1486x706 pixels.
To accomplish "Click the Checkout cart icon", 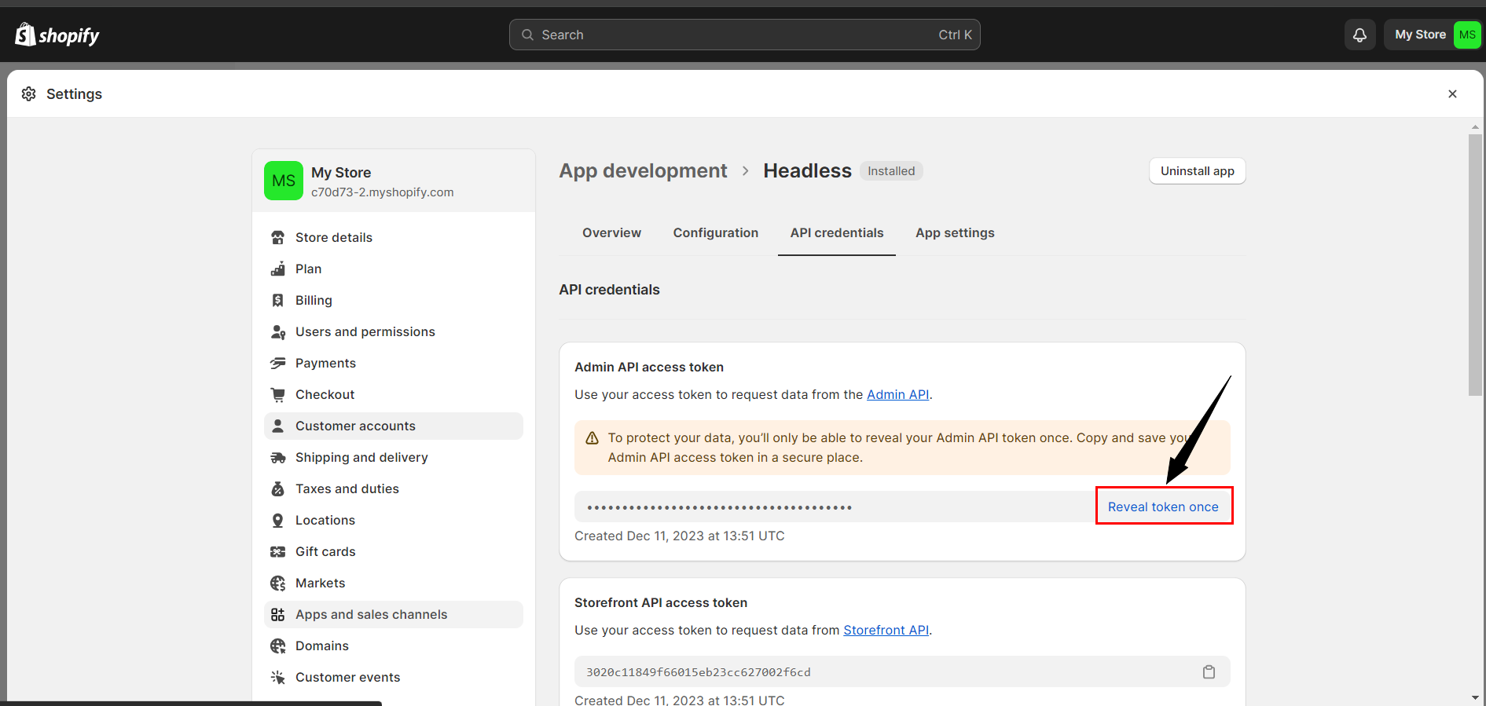I will pos(277,395).
